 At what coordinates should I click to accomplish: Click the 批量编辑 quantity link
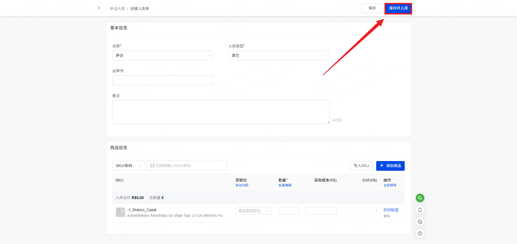tap(285, 185)
